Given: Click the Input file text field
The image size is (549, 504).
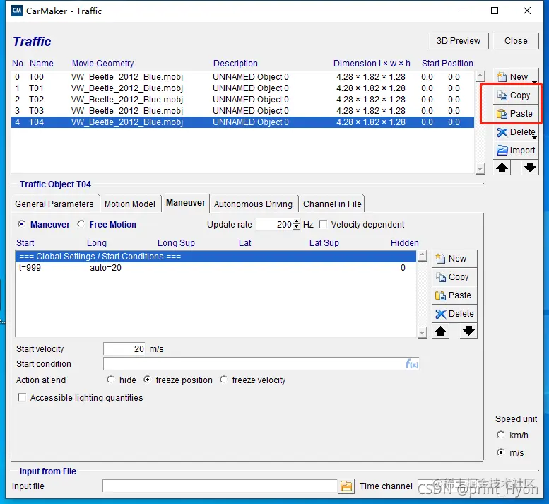Looking at the screenshot, I should [x=220, y=486].
